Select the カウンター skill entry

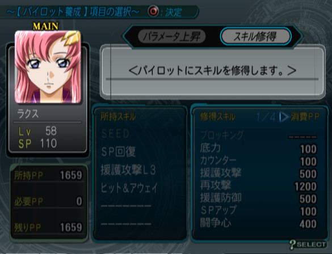[259, 161]
